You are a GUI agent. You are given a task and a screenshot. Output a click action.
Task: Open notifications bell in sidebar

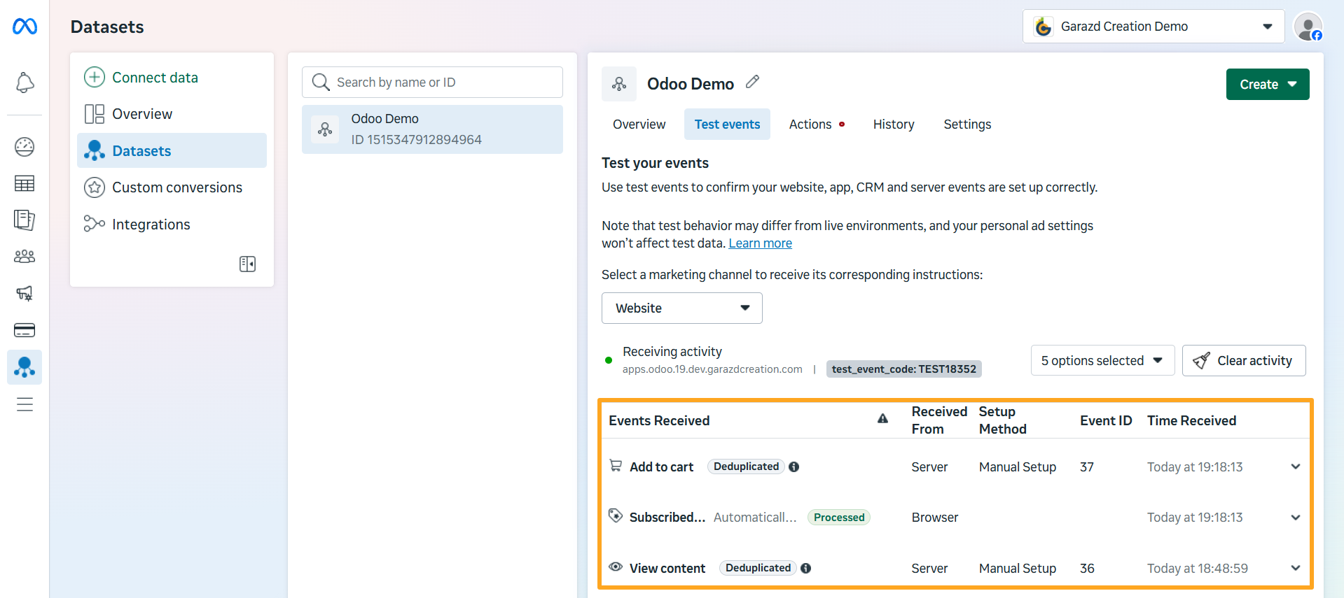[x=25, y=83]
